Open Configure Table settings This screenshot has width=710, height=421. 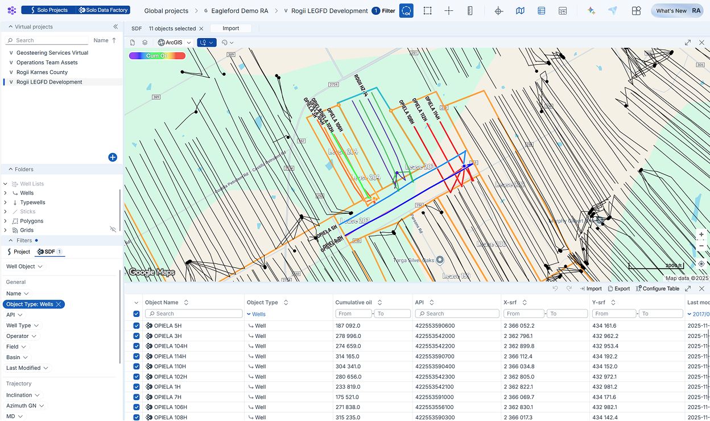coord(658,288)
